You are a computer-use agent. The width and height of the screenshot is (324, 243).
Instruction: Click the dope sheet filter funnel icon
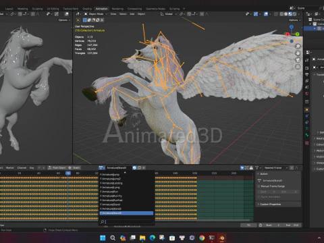click(x=256, y=168)
